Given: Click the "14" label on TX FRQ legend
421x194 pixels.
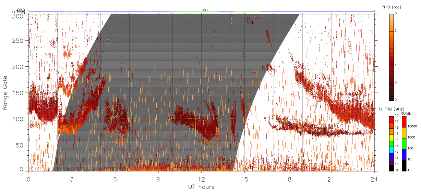Looking at the screenshot, I should tap(397, 140).
